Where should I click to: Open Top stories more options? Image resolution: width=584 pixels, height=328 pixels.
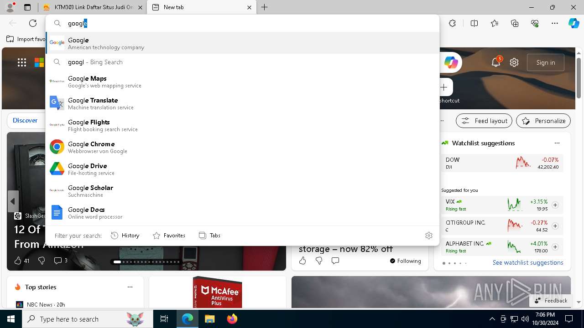(x=130, y=287)
